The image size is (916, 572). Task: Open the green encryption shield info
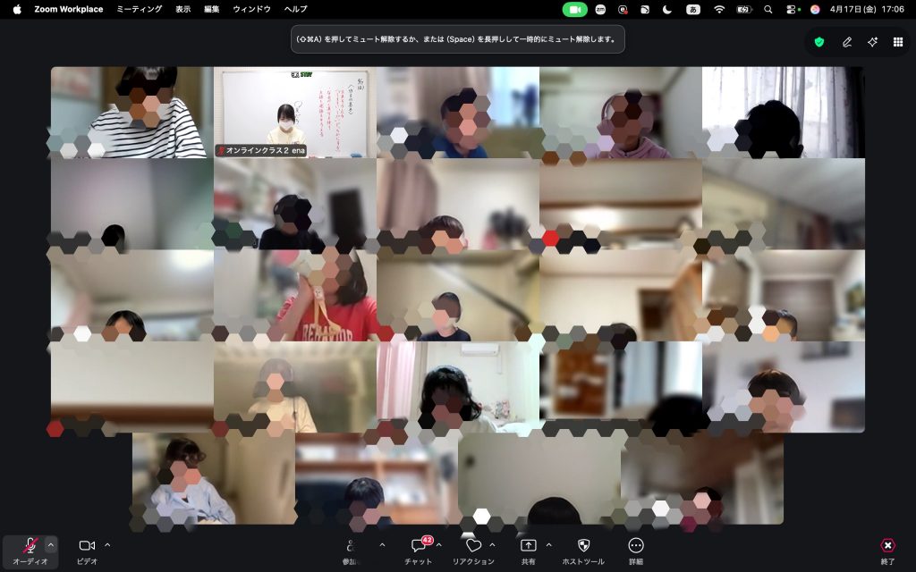coord(819,41)
